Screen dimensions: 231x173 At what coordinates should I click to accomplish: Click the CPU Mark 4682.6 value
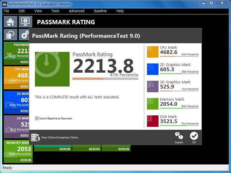click(169, 52)
